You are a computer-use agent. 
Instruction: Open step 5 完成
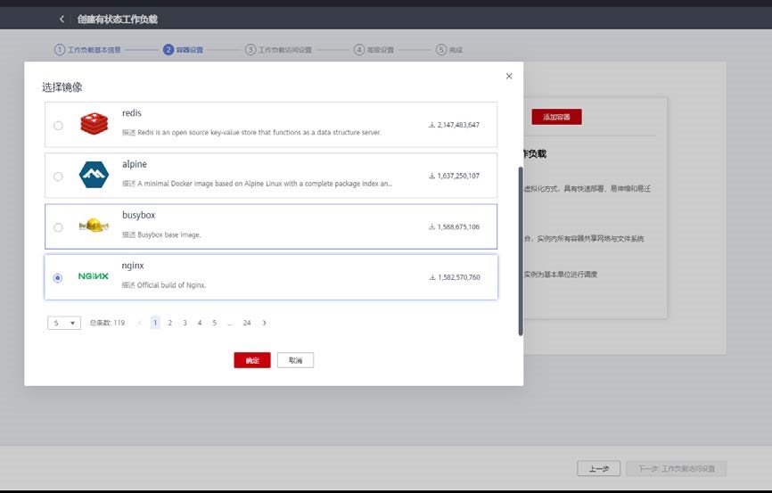[449, 50]
